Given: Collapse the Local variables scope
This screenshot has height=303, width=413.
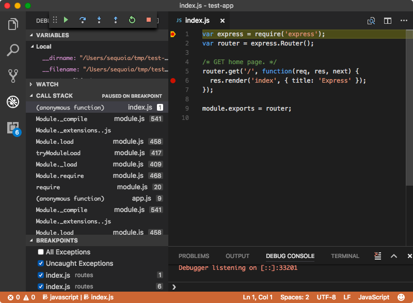Looking at the screenshot, I should (x=97, y=47).
